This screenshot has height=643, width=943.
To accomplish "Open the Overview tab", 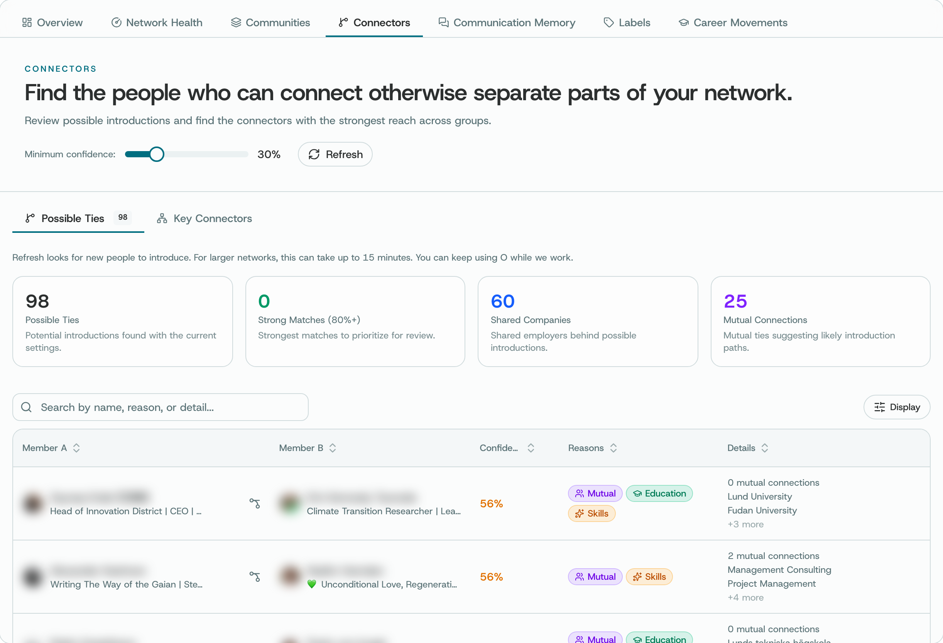I will 52,22.
